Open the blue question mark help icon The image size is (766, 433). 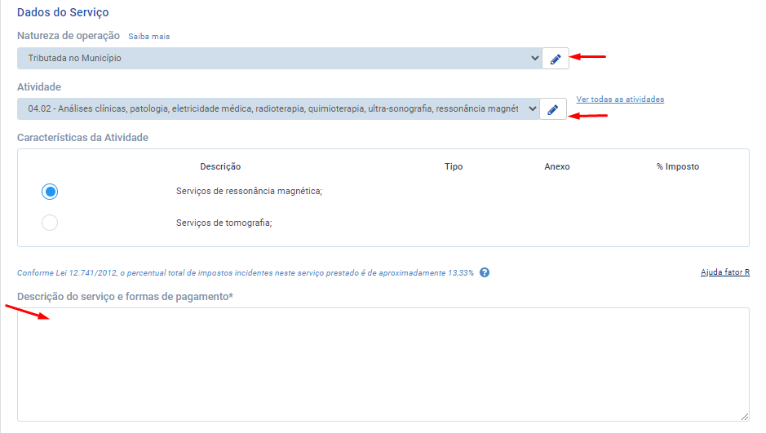click(485, 272)
